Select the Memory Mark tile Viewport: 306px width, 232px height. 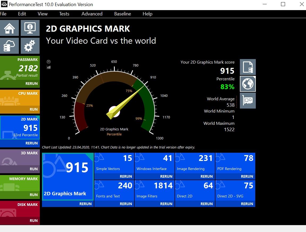pos(20,183)
